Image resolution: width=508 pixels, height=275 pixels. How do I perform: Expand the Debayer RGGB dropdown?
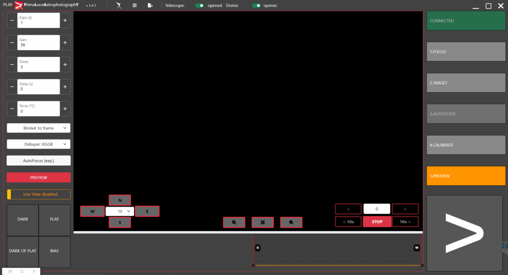coord(39,144)
